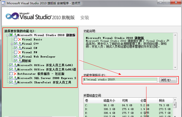The height and width of the screenshot is (117, 182).
Task: Minimize the installer window
Action: coord(161,2)
